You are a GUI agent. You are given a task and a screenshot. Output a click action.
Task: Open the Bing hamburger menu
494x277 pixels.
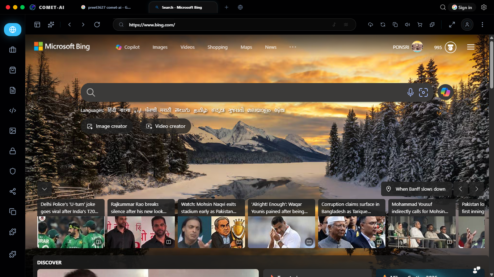[470, 47]
